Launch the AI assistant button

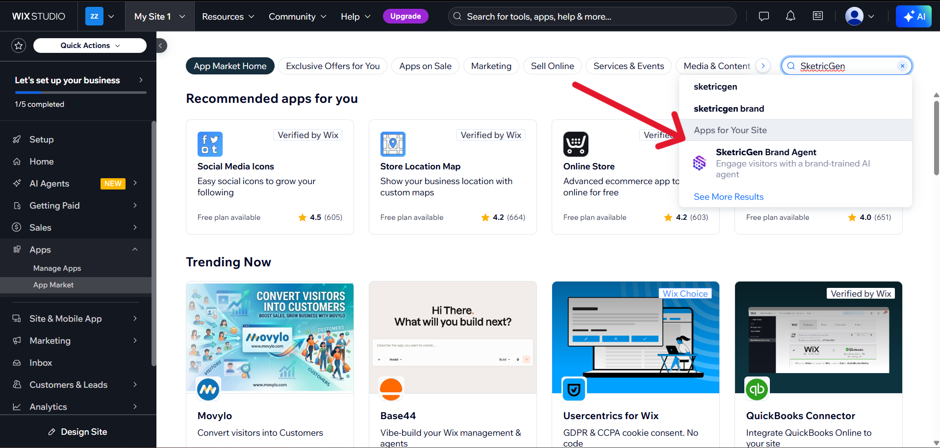coord(914,16)
